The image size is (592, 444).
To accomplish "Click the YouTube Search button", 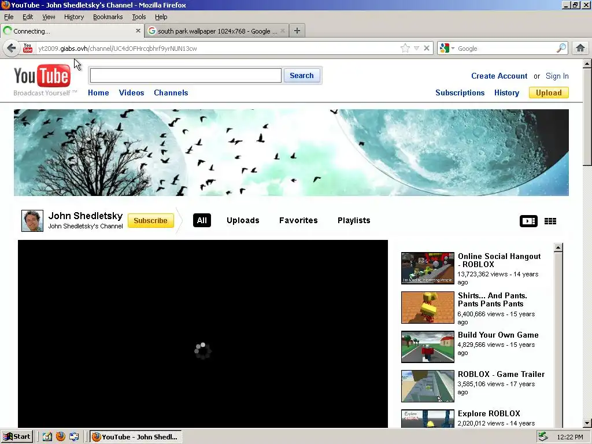I will coord(302,76).
